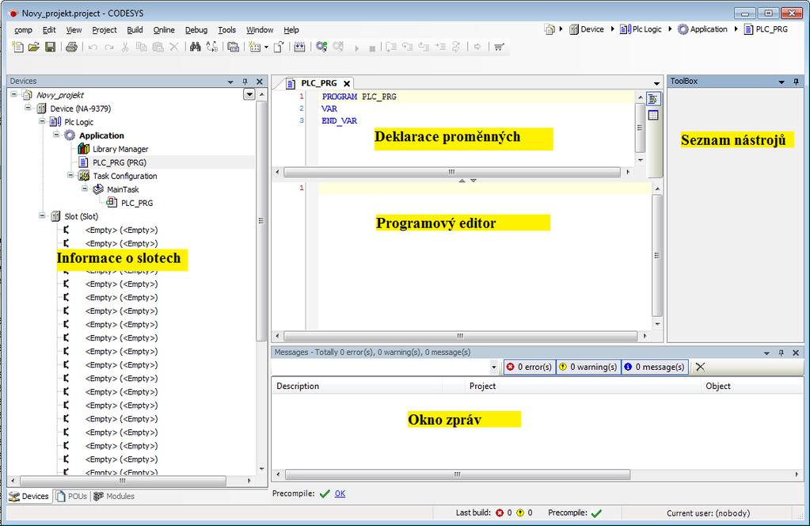
Task: Jump to Application in breadcrumb bar
Action: tap(702, 29)
